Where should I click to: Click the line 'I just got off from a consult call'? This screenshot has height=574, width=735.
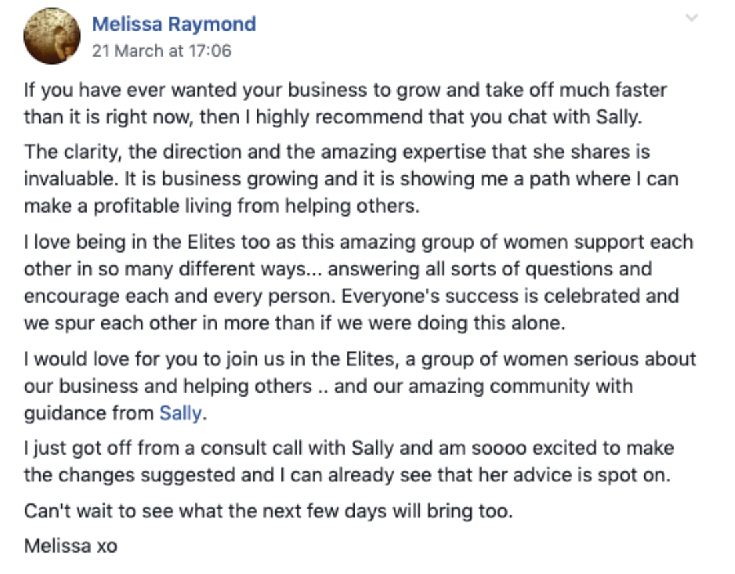pyautogui.click(x=349, y=449)
